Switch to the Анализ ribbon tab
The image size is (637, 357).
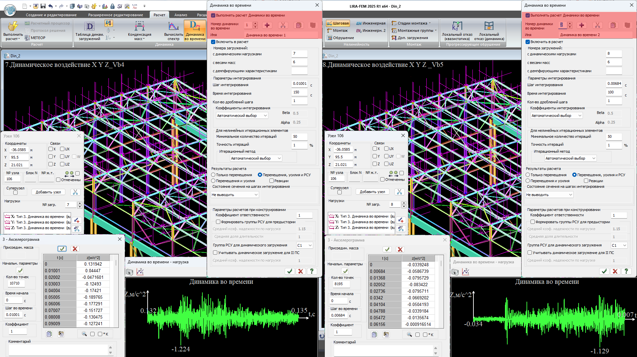pyautogui.click(x=180, y=15)
